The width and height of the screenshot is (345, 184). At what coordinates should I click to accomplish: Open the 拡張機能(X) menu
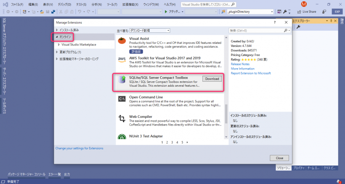point(130,4)
